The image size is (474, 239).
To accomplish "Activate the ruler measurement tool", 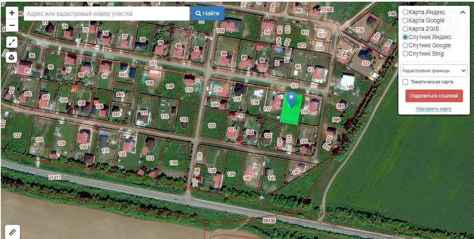I will (12, 232).
